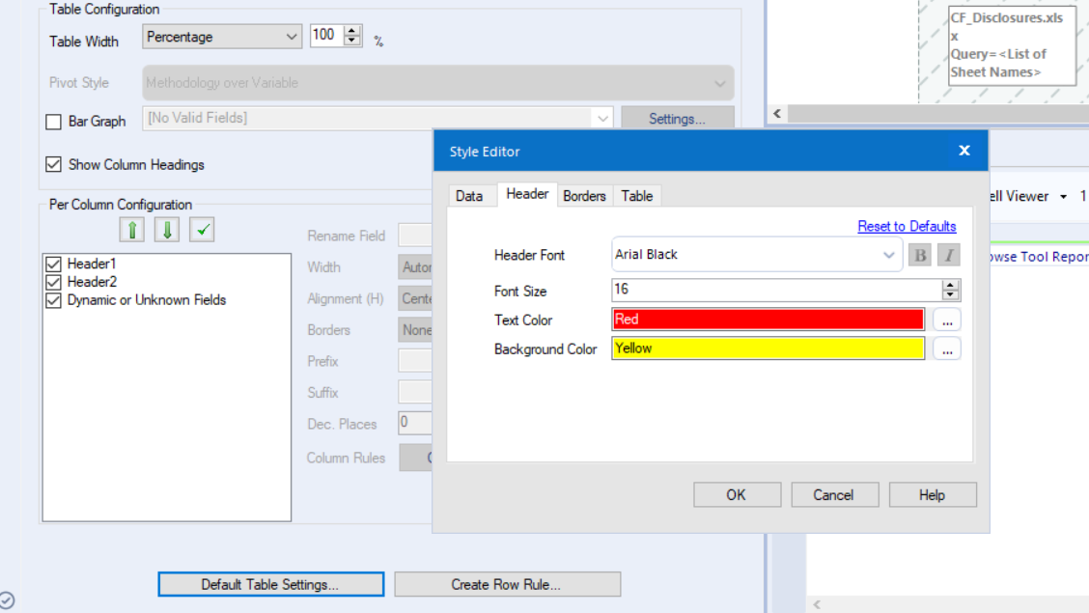
Task: Increase Font Size with the spinner
Action: 948,285
